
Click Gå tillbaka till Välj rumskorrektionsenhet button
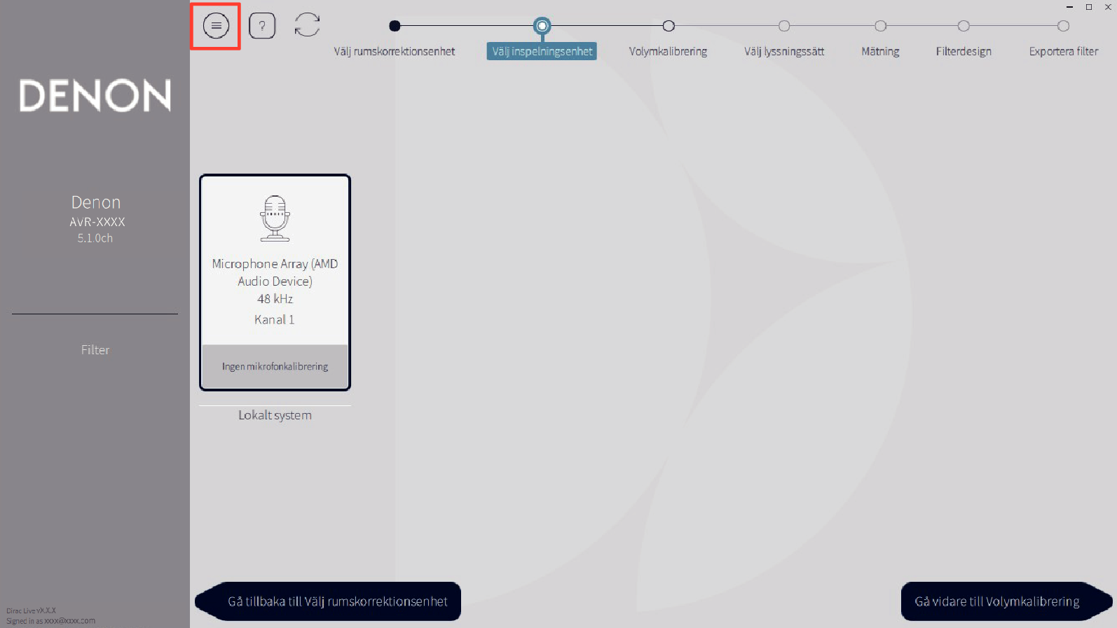[x=328, y=601]
